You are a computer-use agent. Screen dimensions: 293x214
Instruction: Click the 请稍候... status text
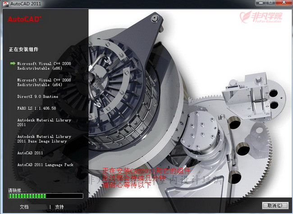pos(17,191)
